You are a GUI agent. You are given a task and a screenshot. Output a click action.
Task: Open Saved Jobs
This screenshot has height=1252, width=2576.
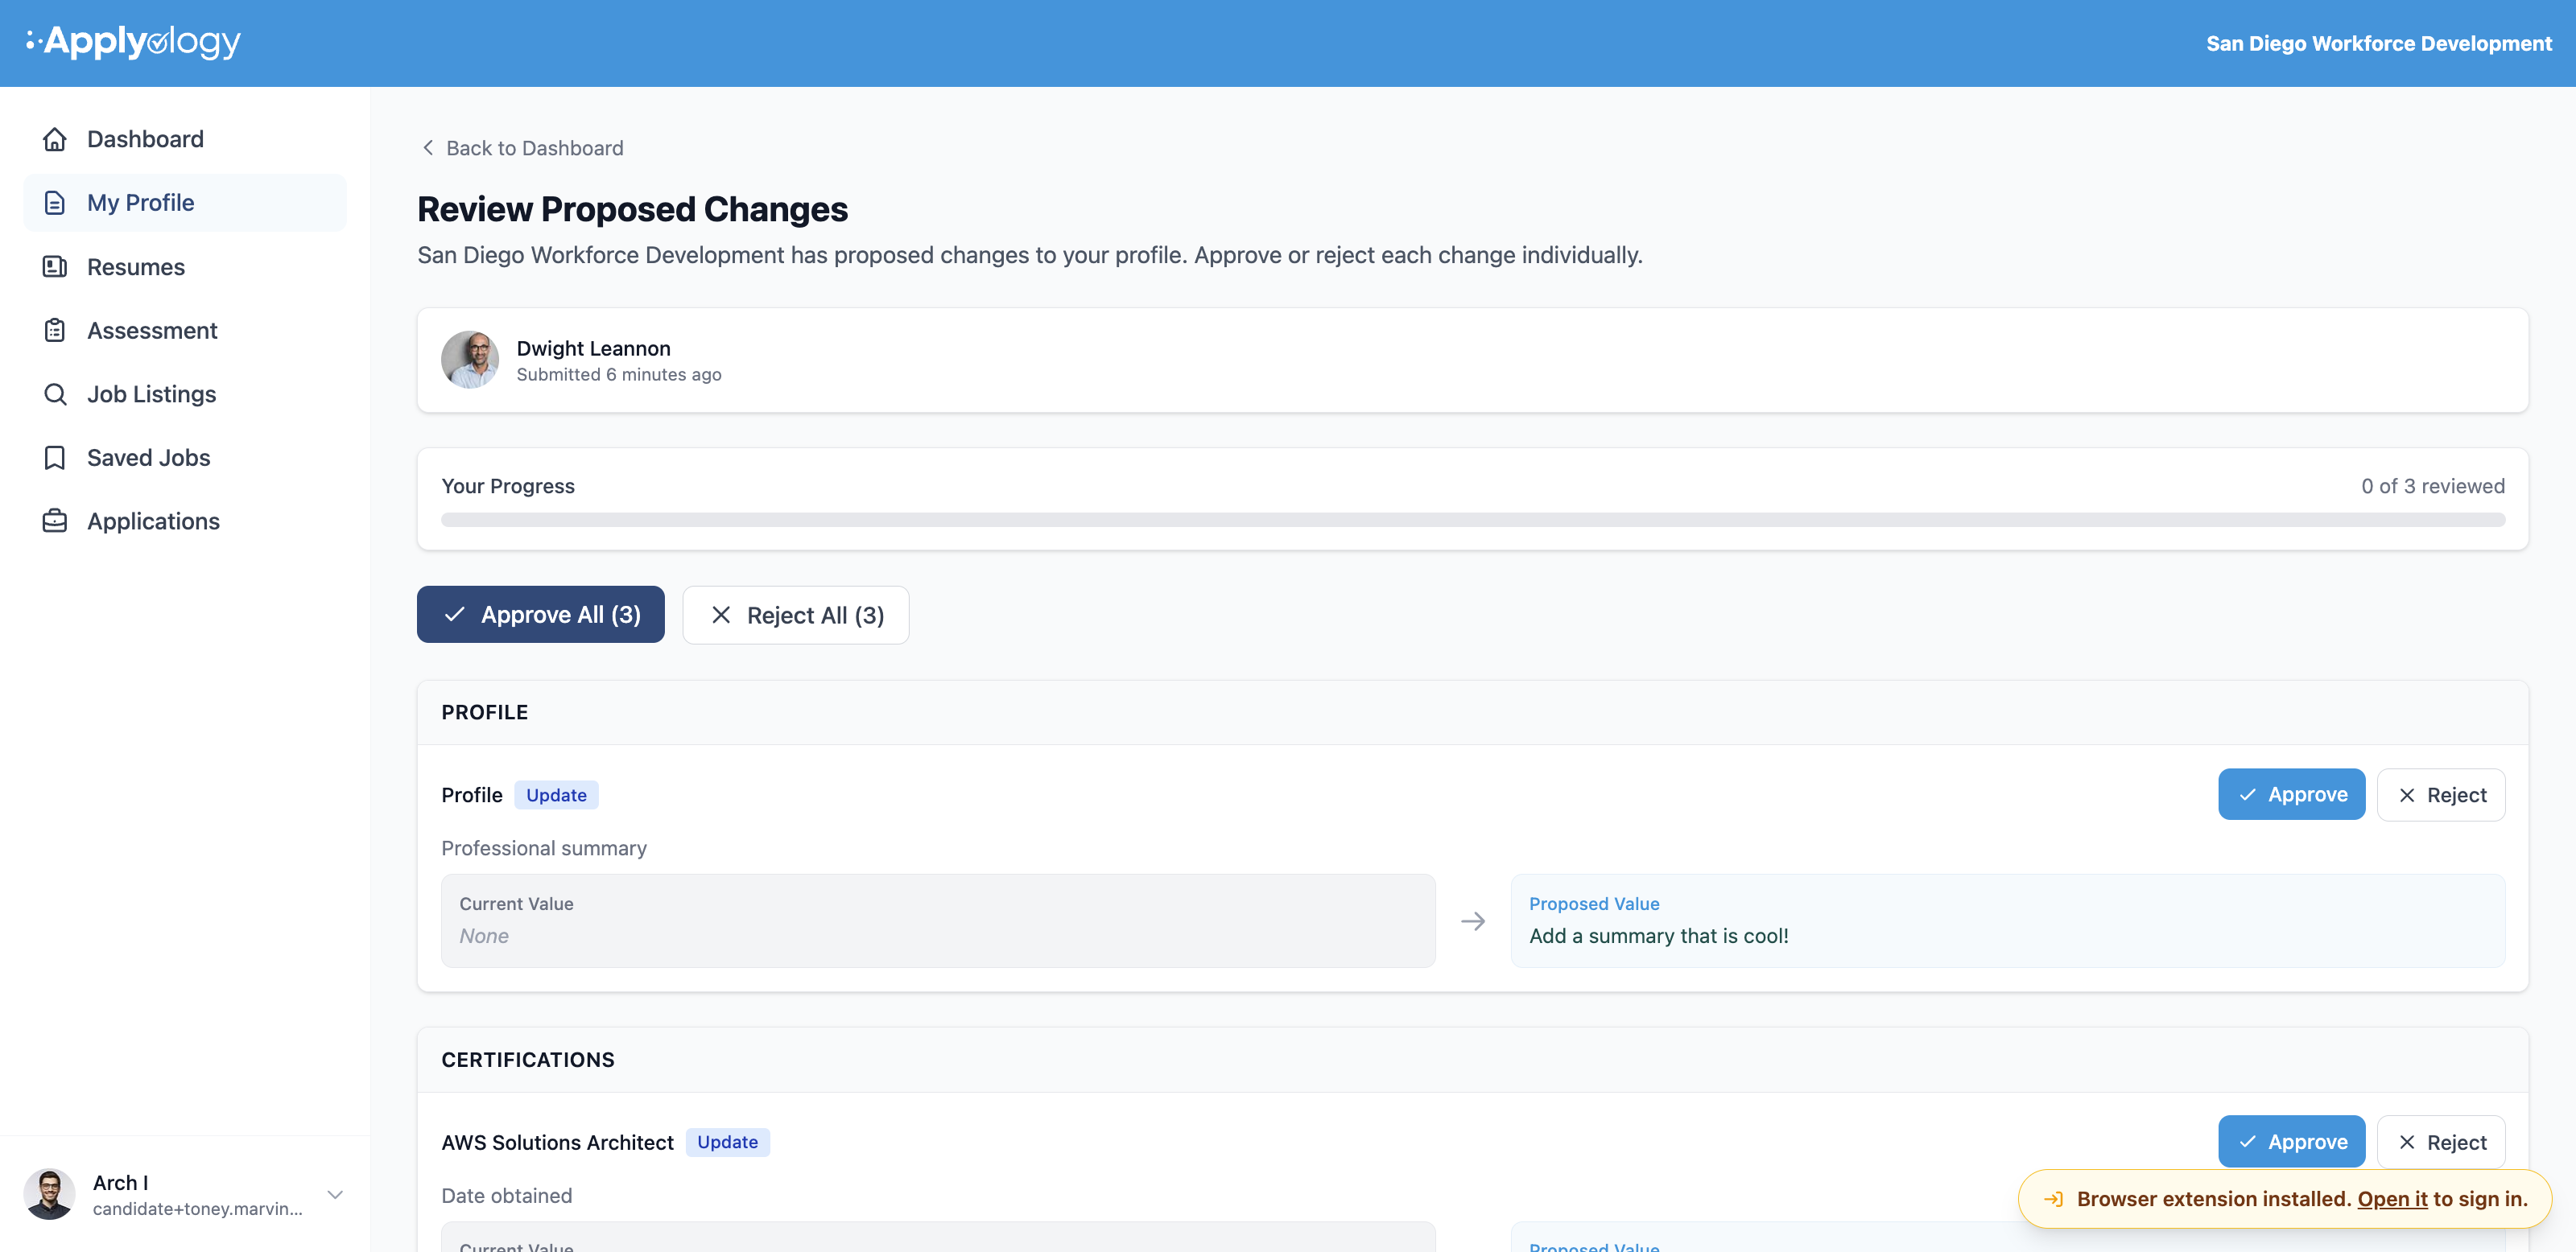(x=185, y=458)
